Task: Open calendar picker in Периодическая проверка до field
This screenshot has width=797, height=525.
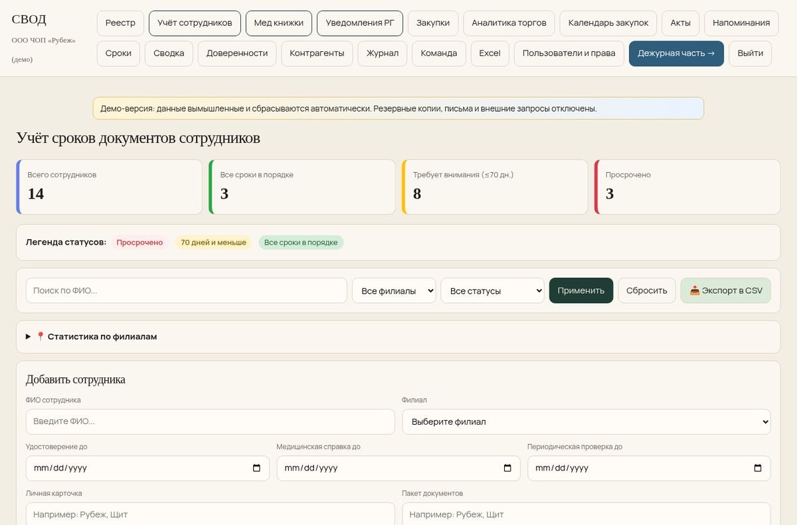Action: [x=758, y=468]
